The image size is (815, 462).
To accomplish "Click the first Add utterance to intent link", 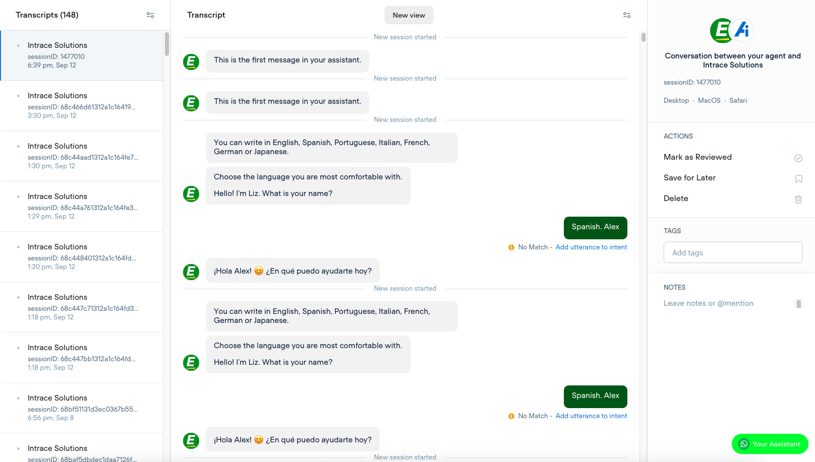I will click(591, 247).
